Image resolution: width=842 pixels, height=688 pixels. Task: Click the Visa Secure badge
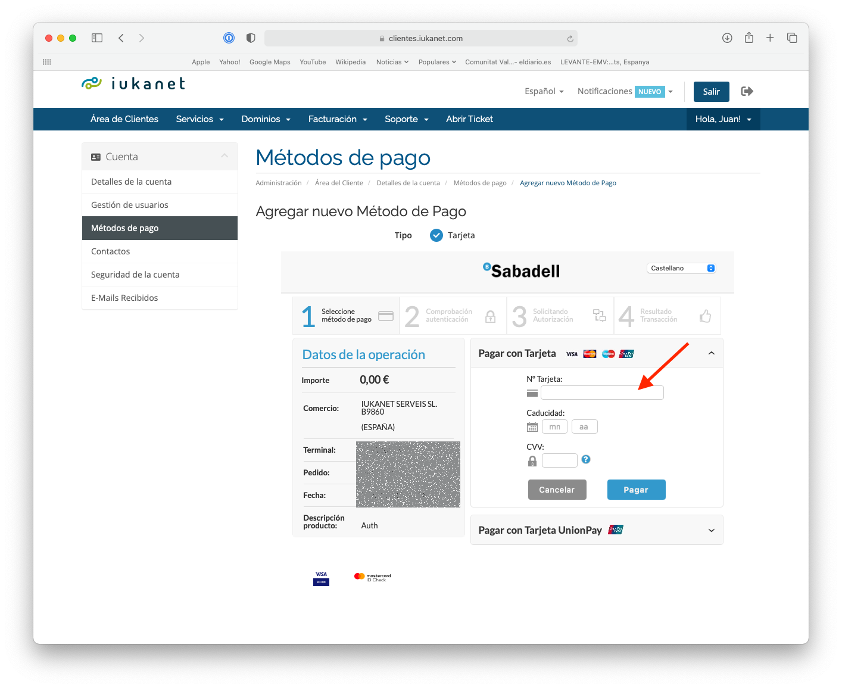tap(322, 578)
